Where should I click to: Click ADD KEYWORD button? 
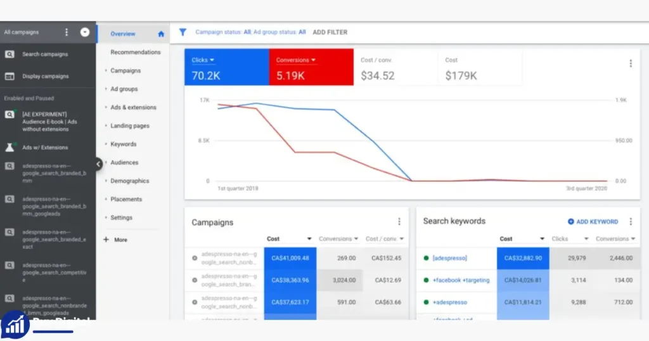click(x=593, y=222)
